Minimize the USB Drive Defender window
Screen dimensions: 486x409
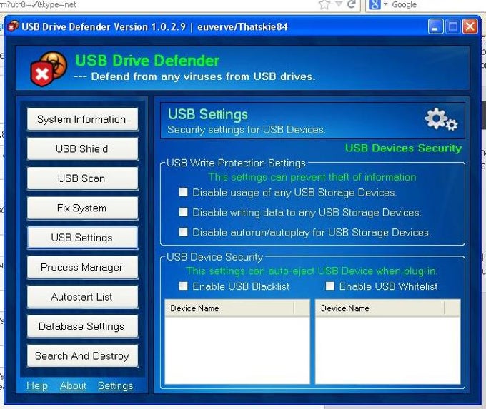[x=435, y=26]
